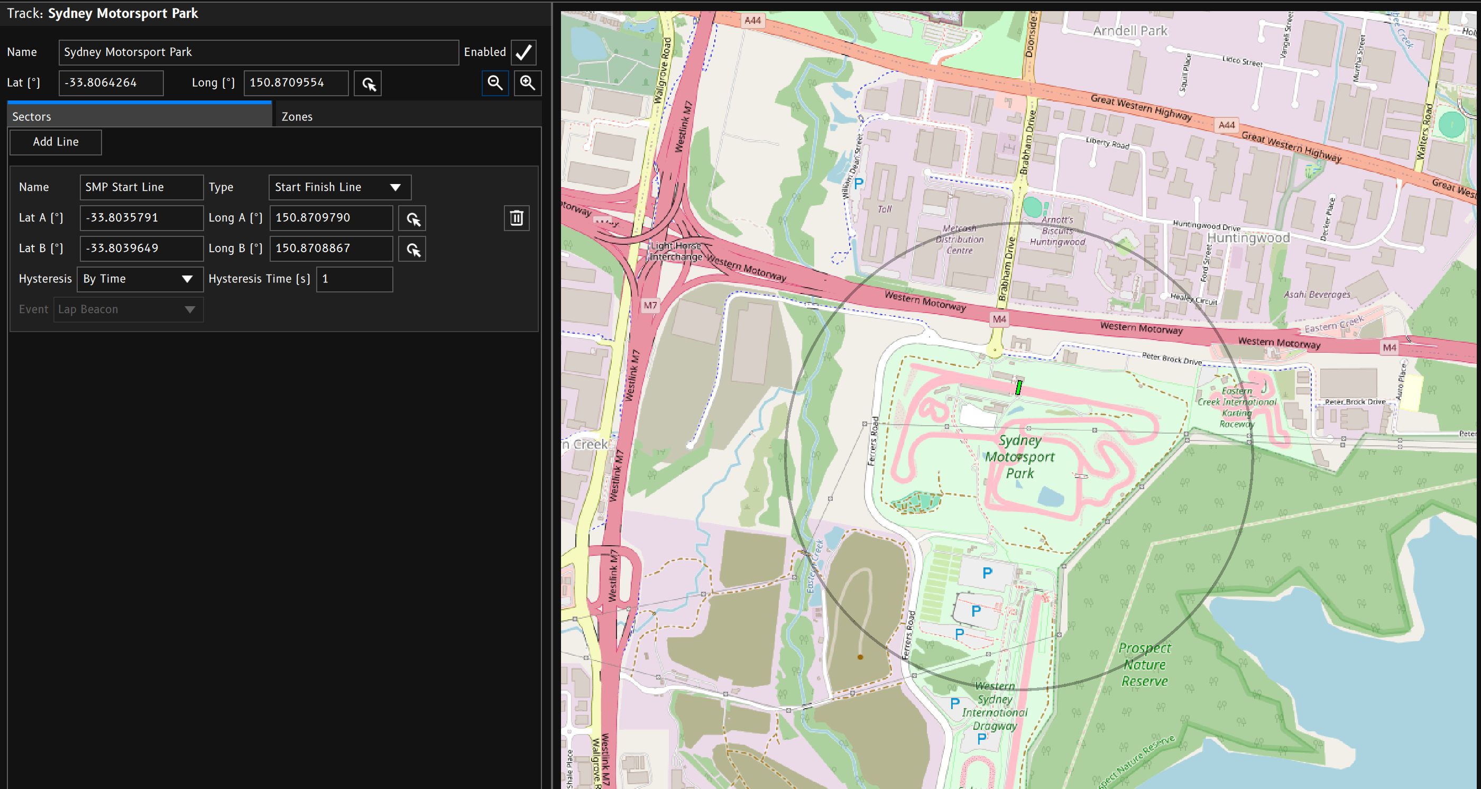The image size is (1481, 789).
Task: Click the zoom out magnifier icon
Action: [495, 84]
